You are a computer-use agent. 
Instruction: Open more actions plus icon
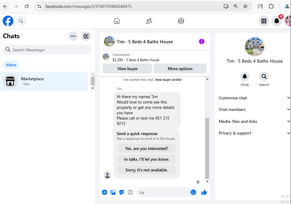(x=105, y=192)
